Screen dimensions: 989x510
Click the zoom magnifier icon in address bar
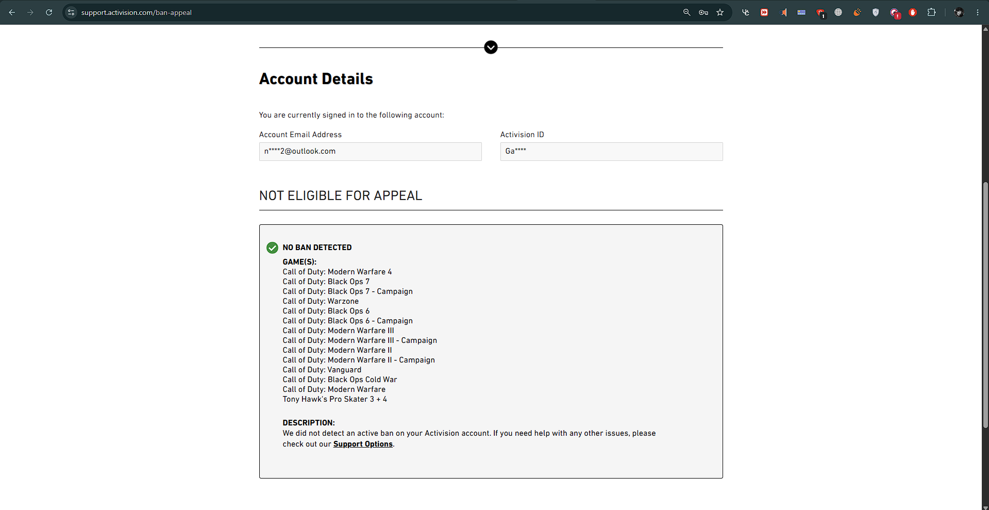pos(686,12)
